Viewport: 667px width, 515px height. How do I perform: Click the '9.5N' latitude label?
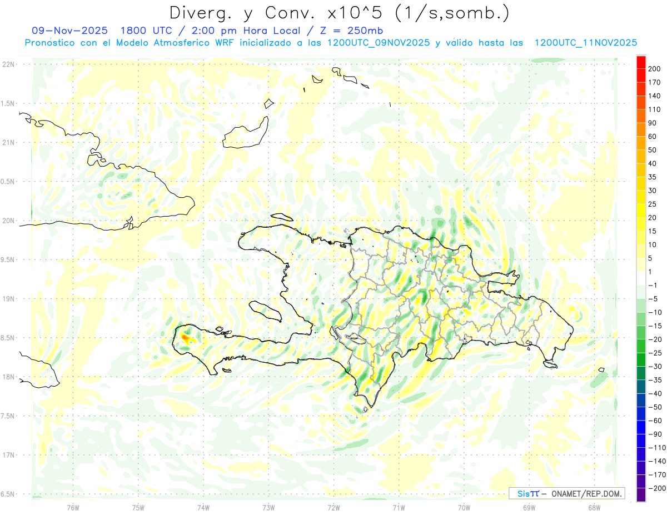7,259
